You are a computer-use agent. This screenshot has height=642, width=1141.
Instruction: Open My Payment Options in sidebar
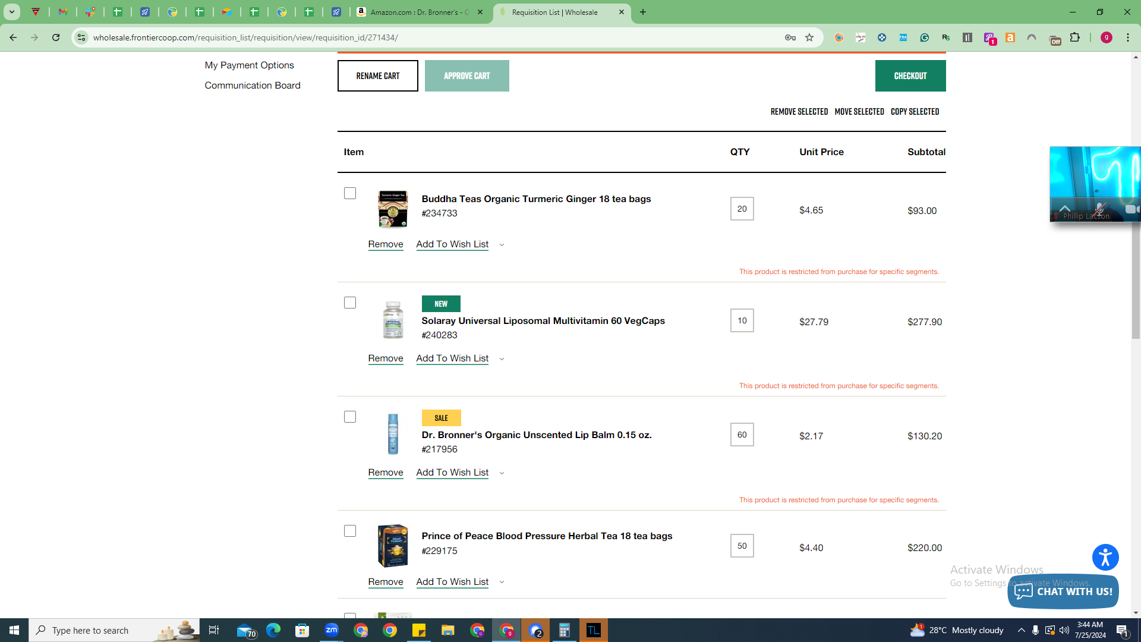coord(250,65)
